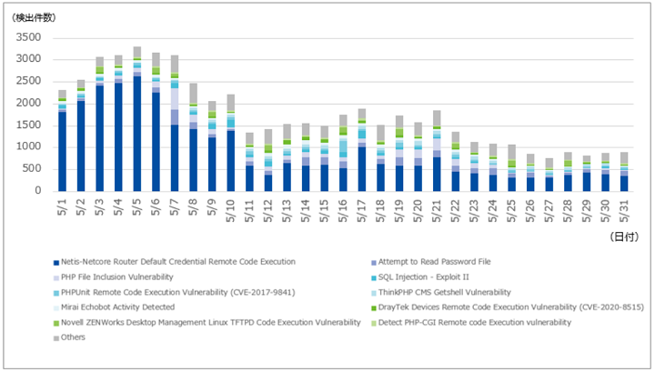Image resolution: width=655 pixels, height=372 pixels.
Task: Click the Others legend gray swatch
Action: tap(56, 338)
